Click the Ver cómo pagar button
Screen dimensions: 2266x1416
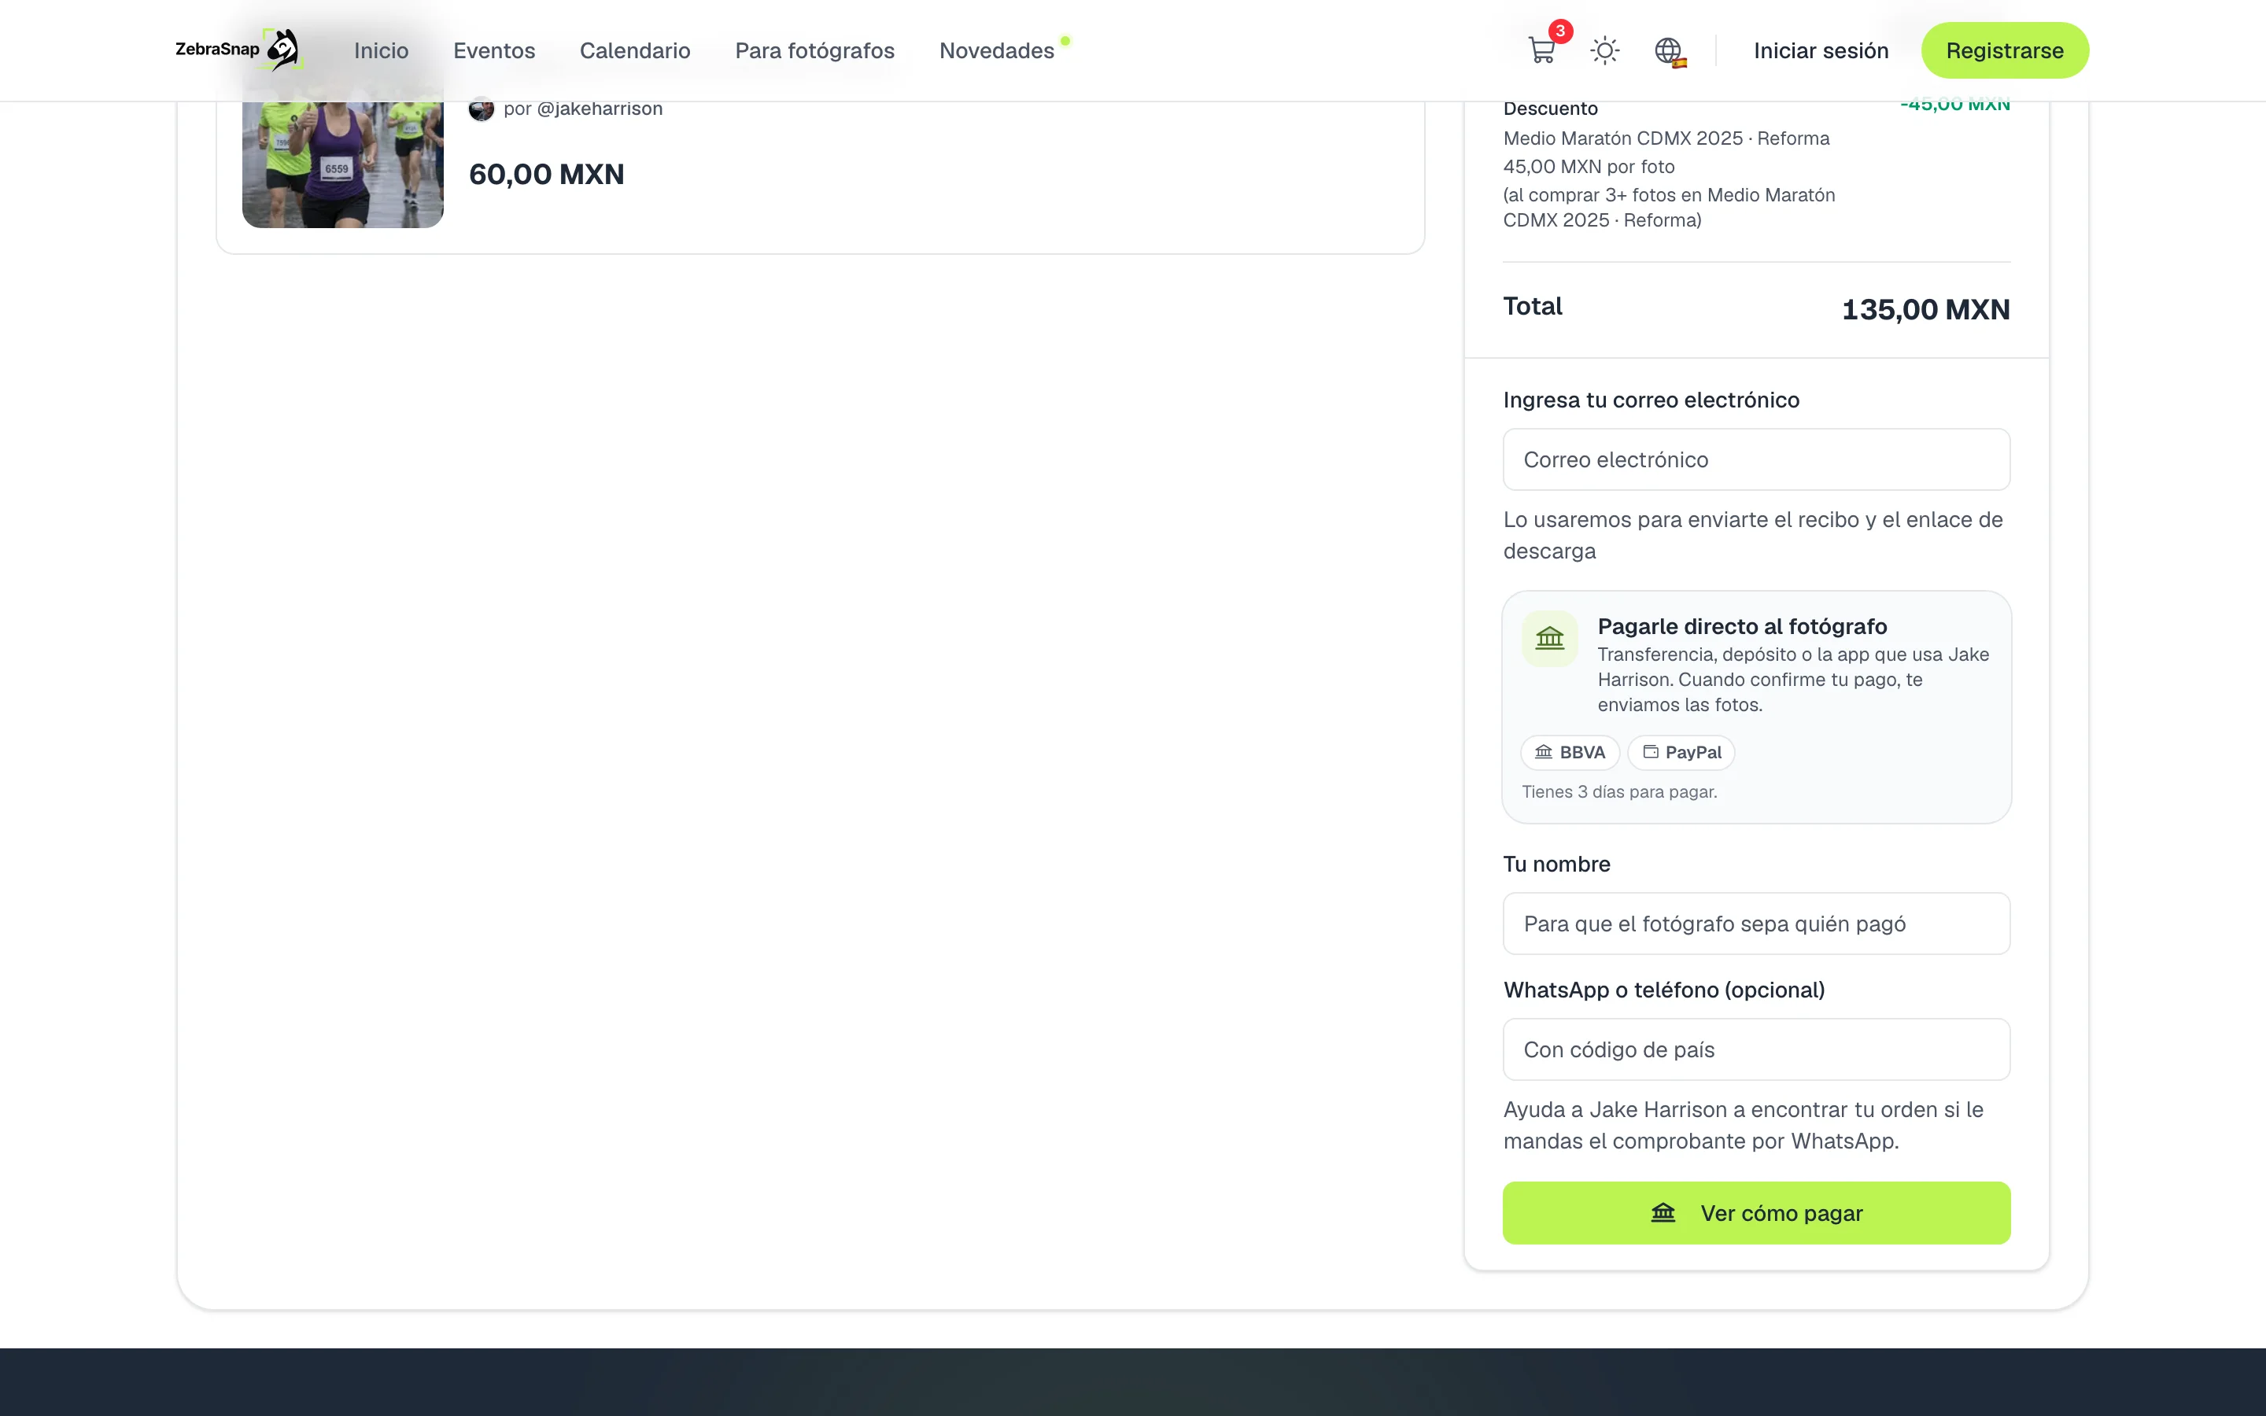[x=1757, y=1213]
